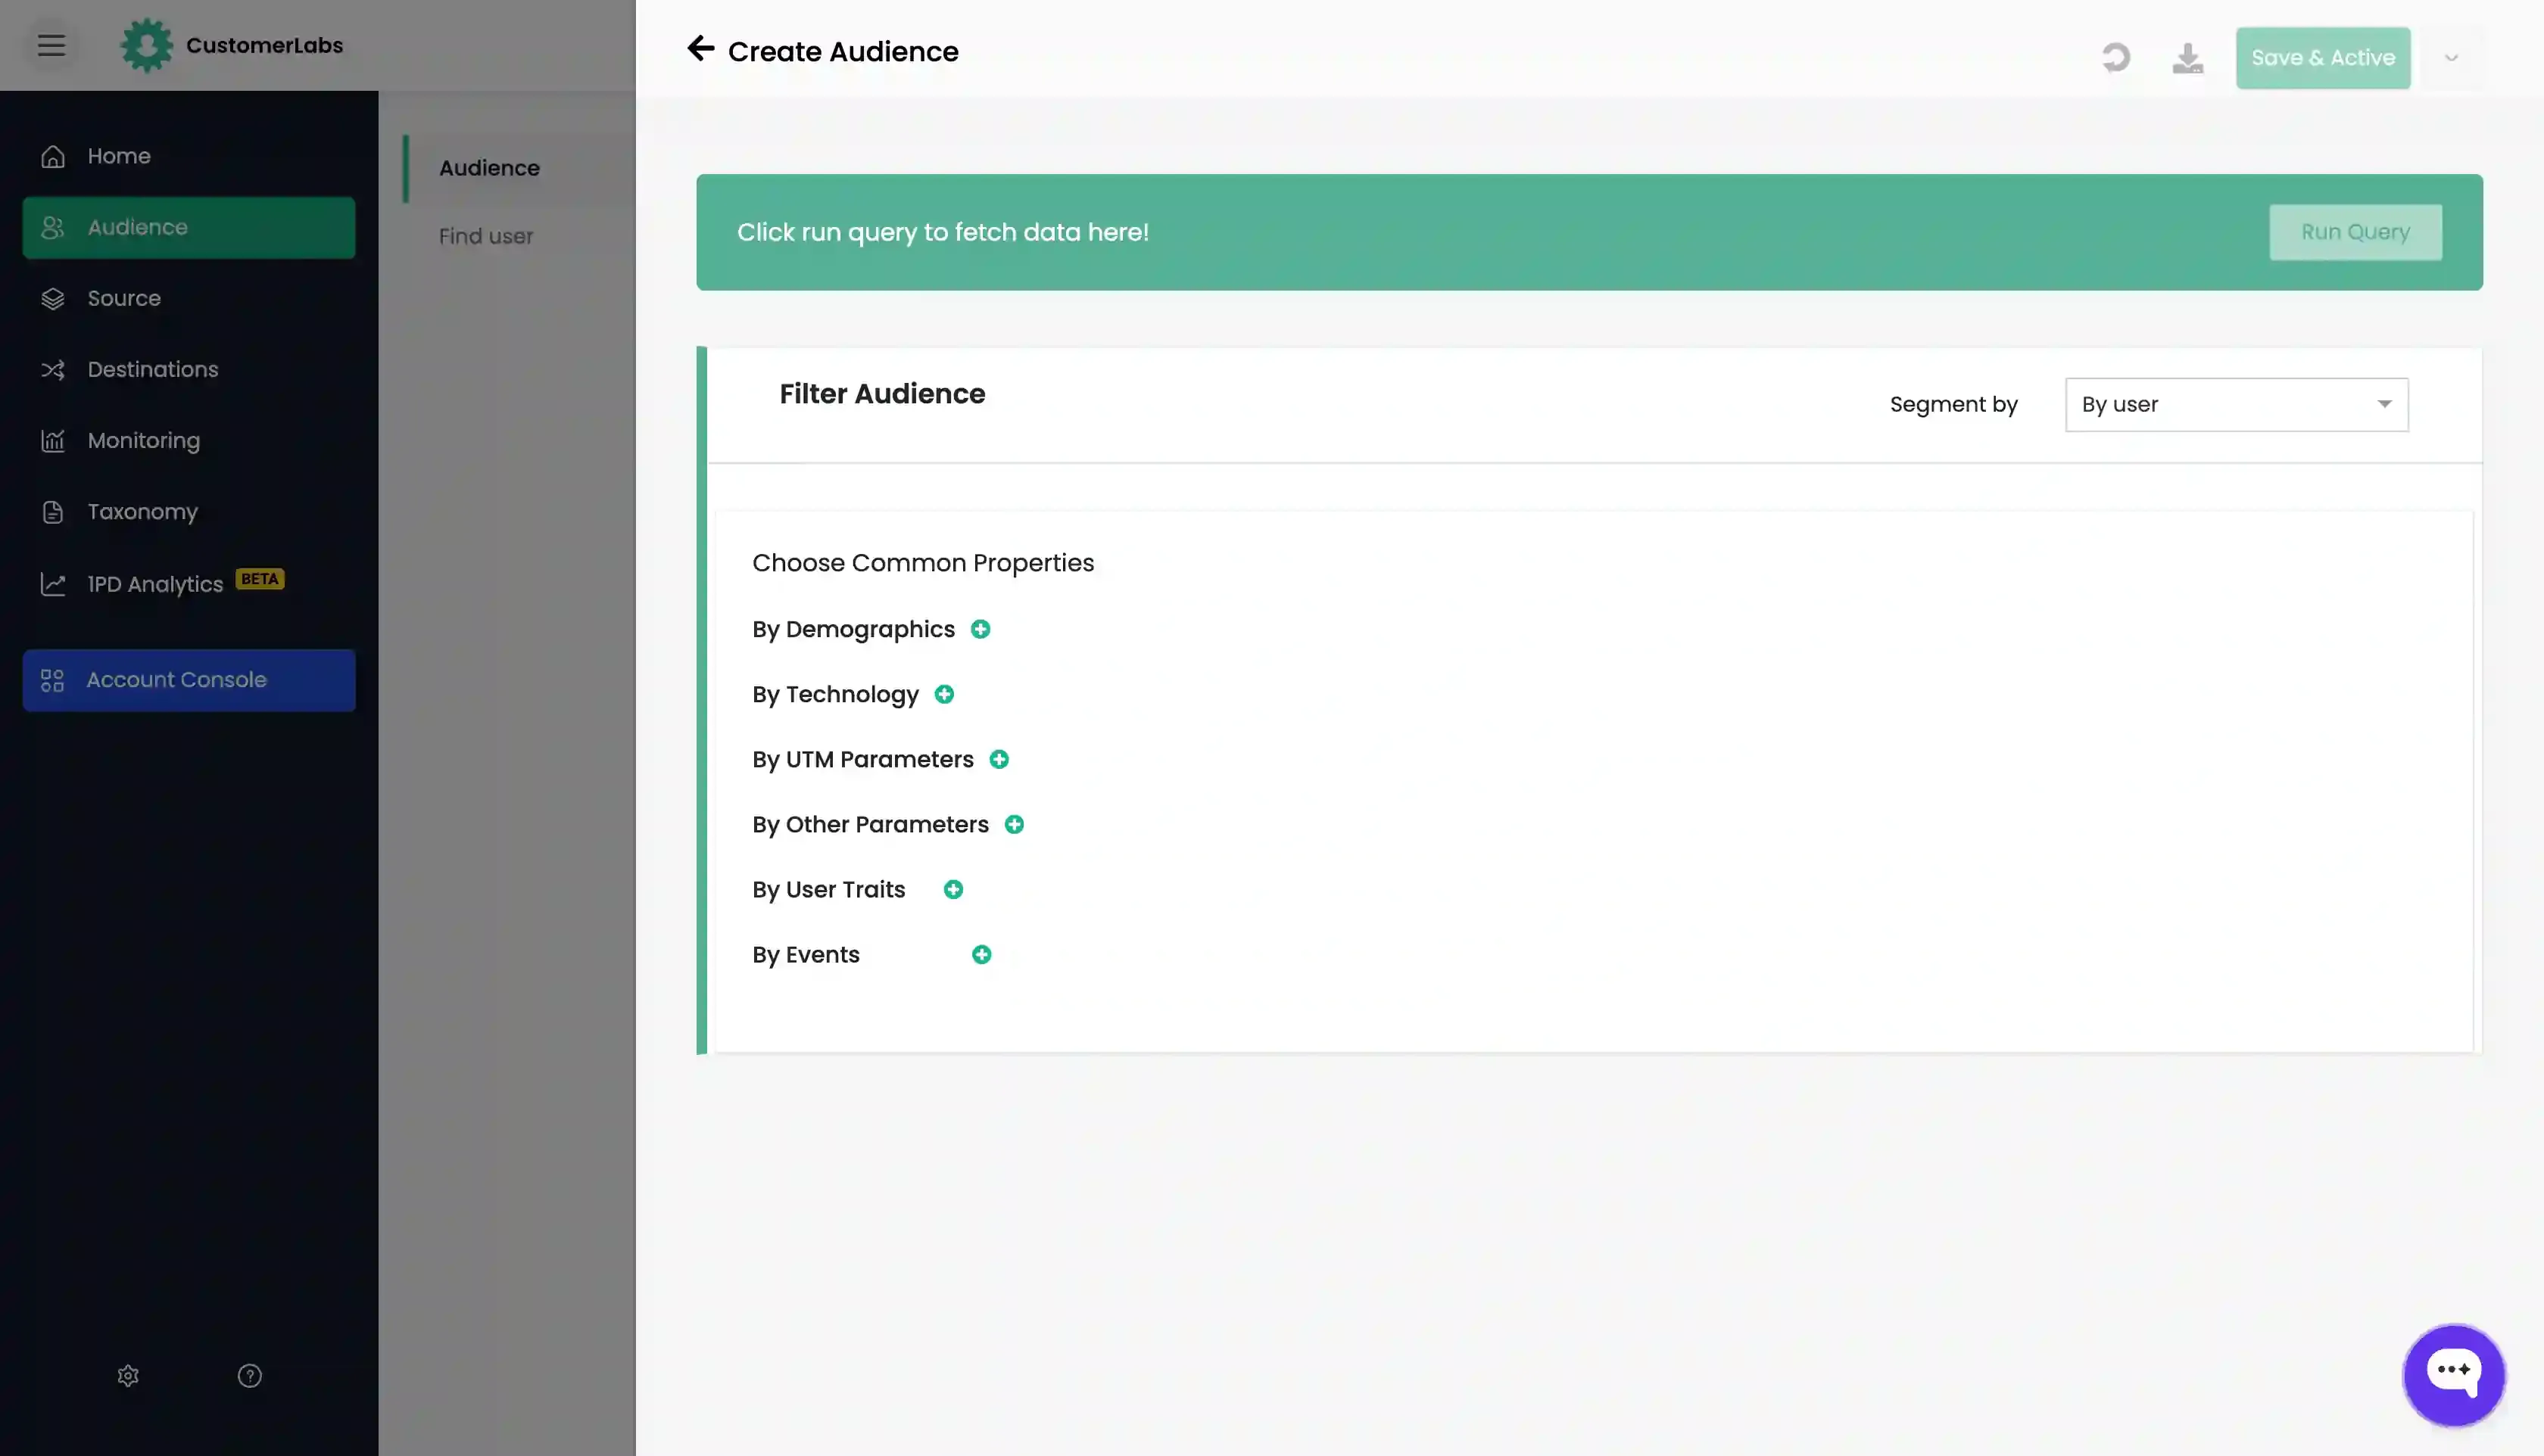Click the By Demographics label
This screenshot has height=1456, width=2544.
[853, 629]
